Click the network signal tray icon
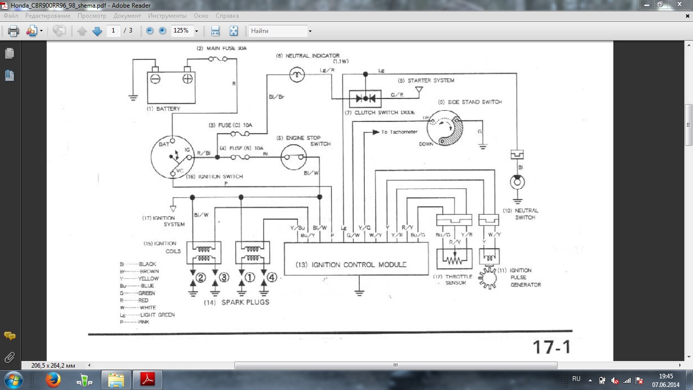693x390 pixels. click(627, 380)
